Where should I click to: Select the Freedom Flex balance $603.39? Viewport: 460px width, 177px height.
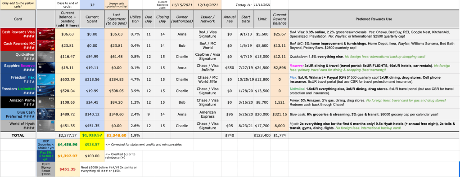(67, 80)
